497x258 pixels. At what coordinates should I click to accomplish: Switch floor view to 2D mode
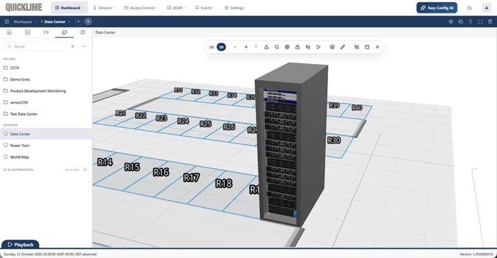[212, 47]
